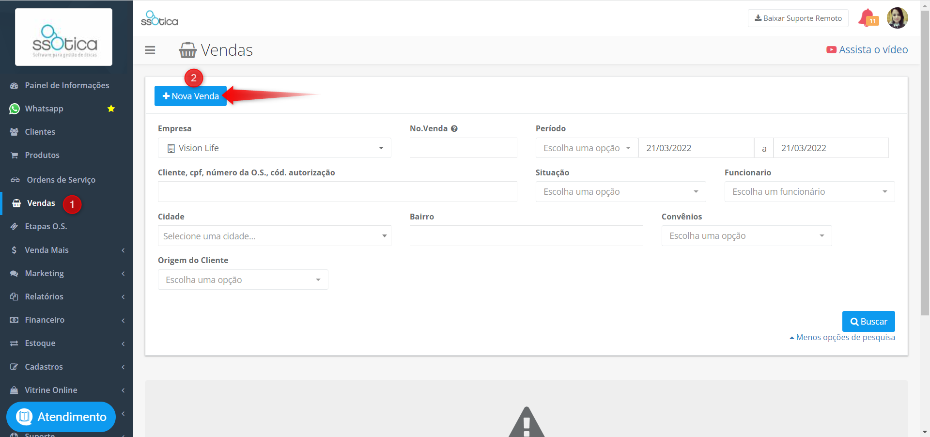Click the Whatsapp icon in sidebar

pyautogui.click(x=15, y=109)
